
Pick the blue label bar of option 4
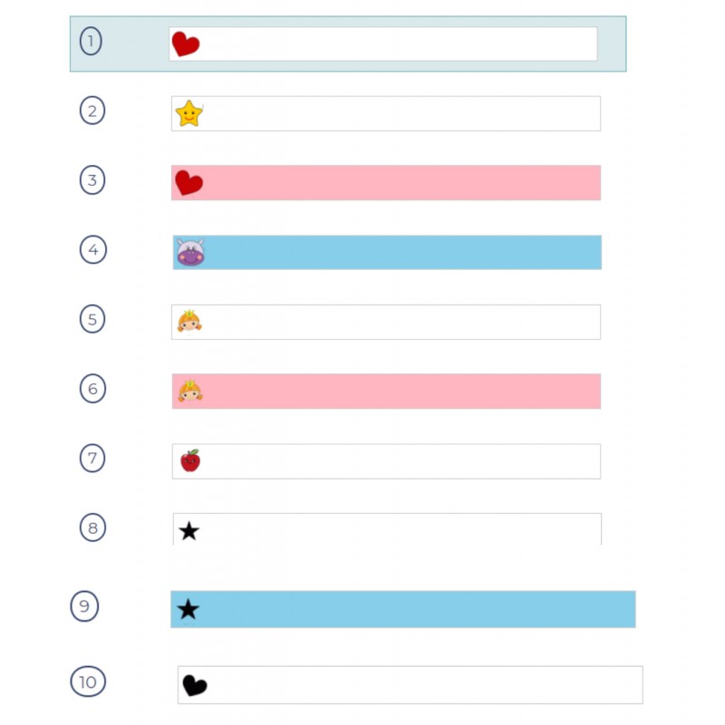click(388, 253)
